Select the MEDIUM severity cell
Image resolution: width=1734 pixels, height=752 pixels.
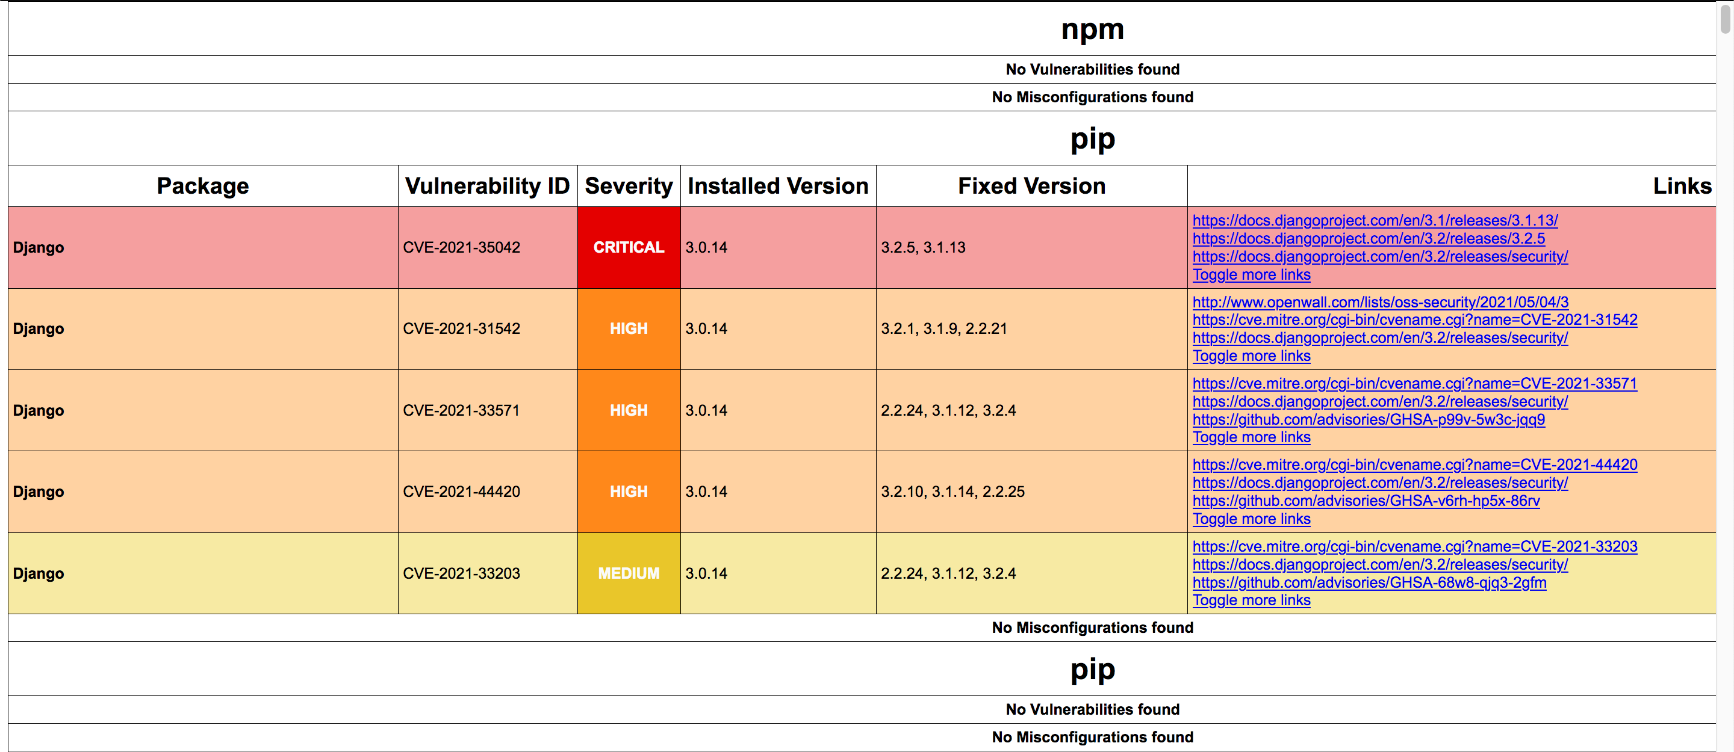pyautogui.click(x=628, y=573)
